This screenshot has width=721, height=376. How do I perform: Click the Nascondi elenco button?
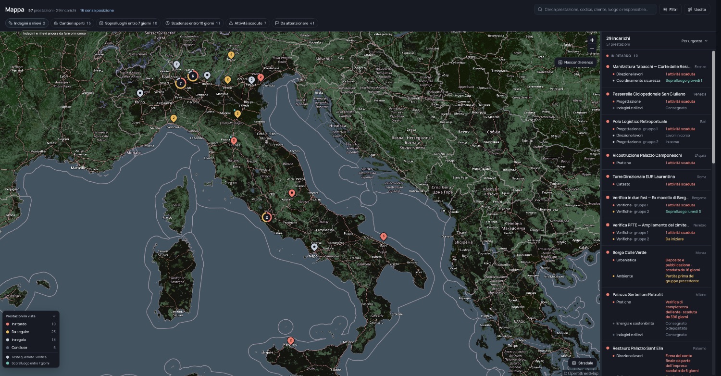[576, 63]
